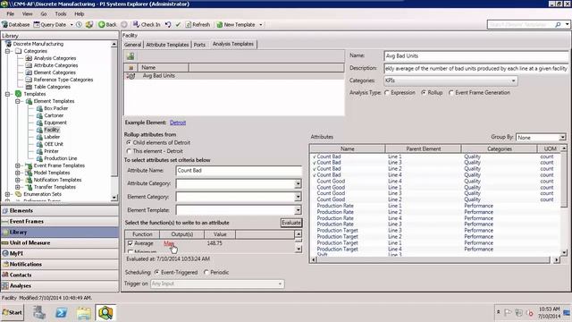The width and height of the screenshot is (572, 322).
Task: Click in the analysis Name field
Action: [475, 56]
